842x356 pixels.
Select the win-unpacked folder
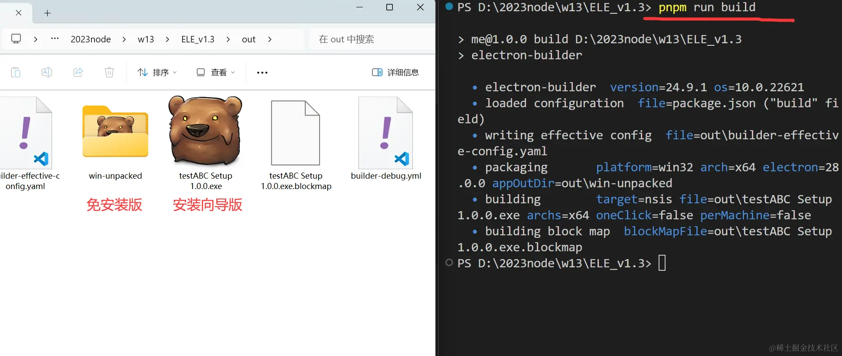pos(115,143)
